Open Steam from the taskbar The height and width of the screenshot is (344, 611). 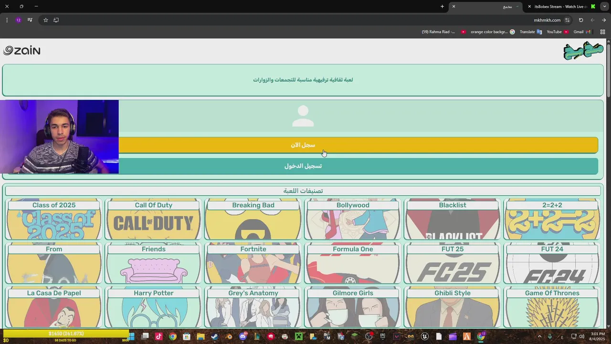point(215,337)
